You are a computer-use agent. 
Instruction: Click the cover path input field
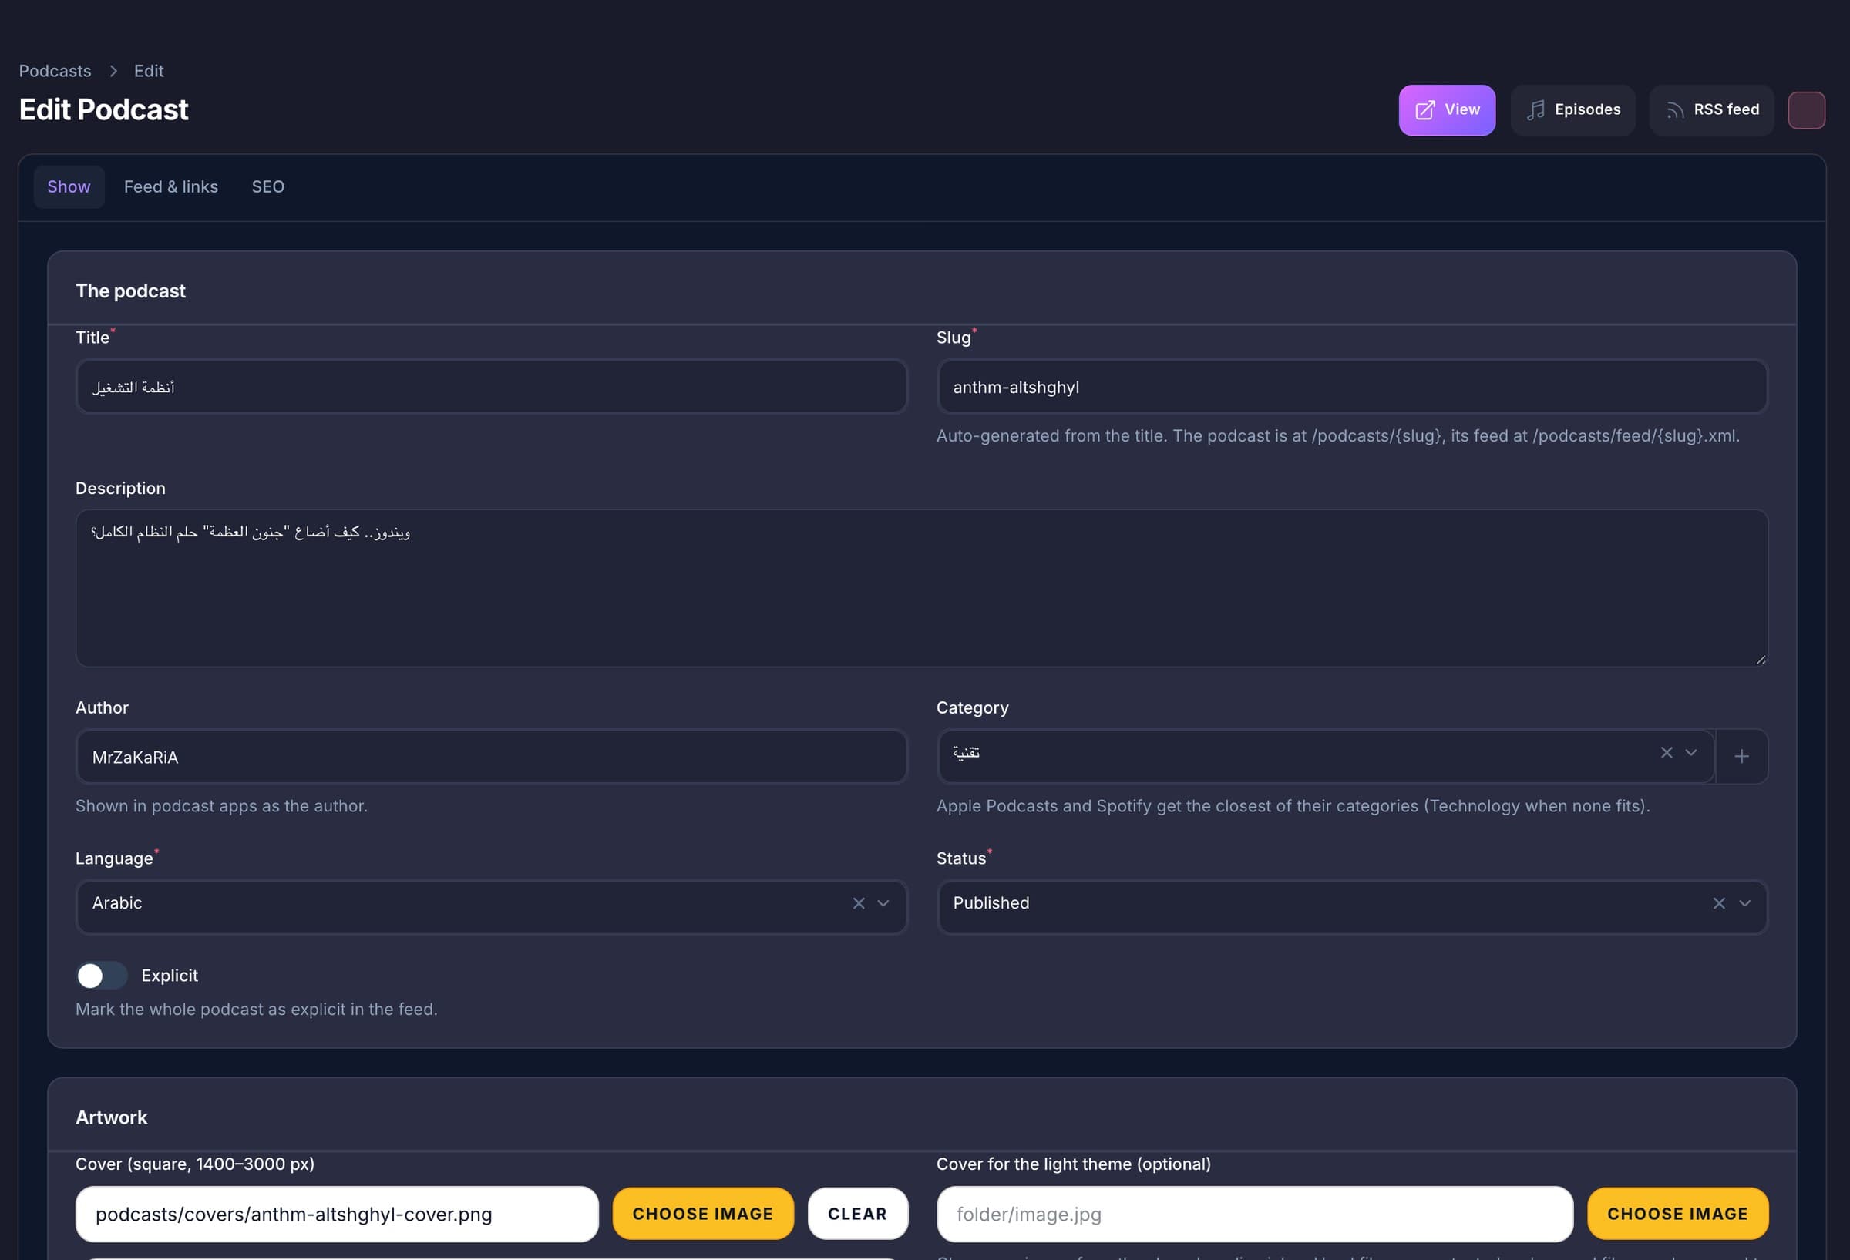pos(337,1214)
